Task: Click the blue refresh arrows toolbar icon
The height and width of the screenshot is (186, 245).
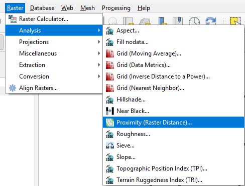Action: [211, 21]
